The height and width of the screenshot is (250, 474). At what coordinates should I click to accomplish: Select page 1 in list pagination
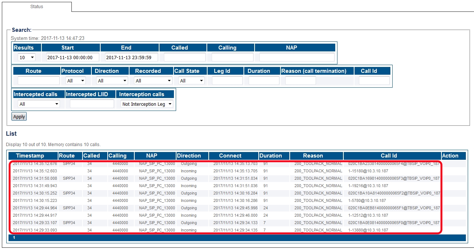click(14, 237)
